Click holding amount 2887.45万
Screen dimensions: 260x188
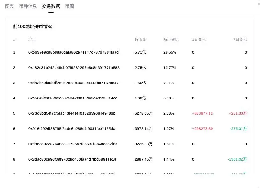point(144,159)
